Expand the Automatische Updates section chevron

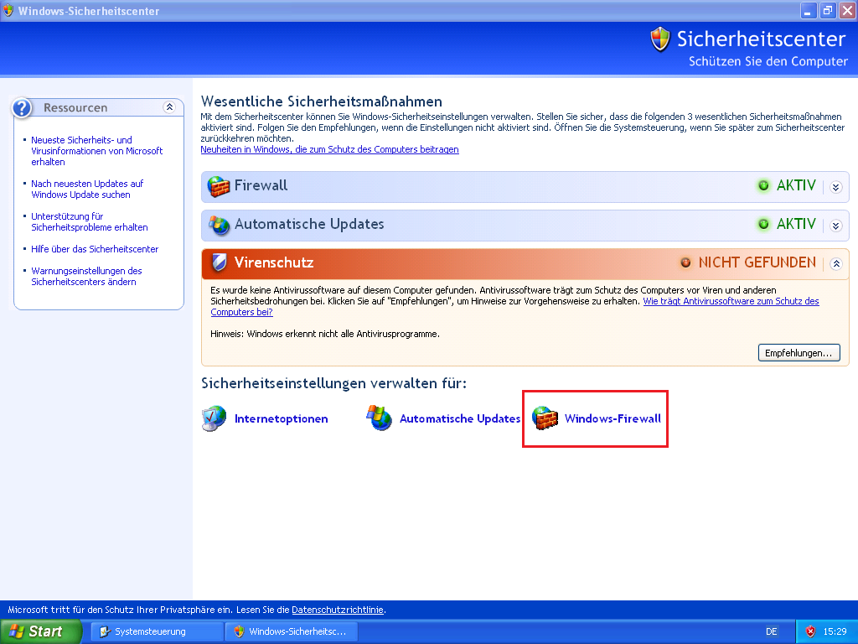click(x=835, y=226)
